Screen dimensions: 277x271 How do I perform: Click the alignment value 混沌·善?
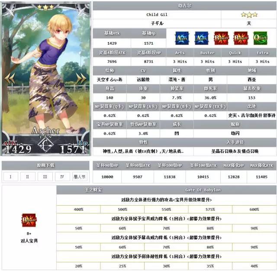point(177,80)
